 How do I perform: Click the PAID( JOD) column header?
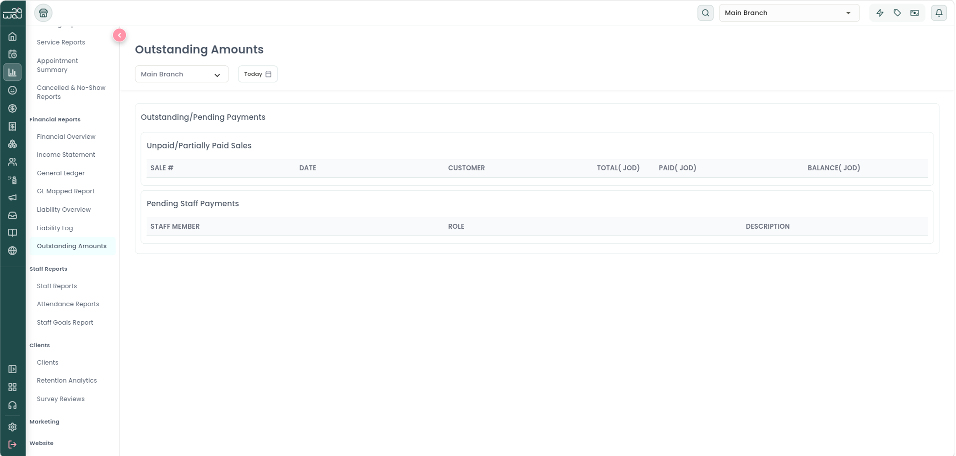pos(677,168)
